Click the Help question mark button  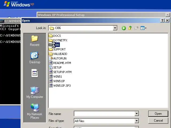[x=162, y=21]
